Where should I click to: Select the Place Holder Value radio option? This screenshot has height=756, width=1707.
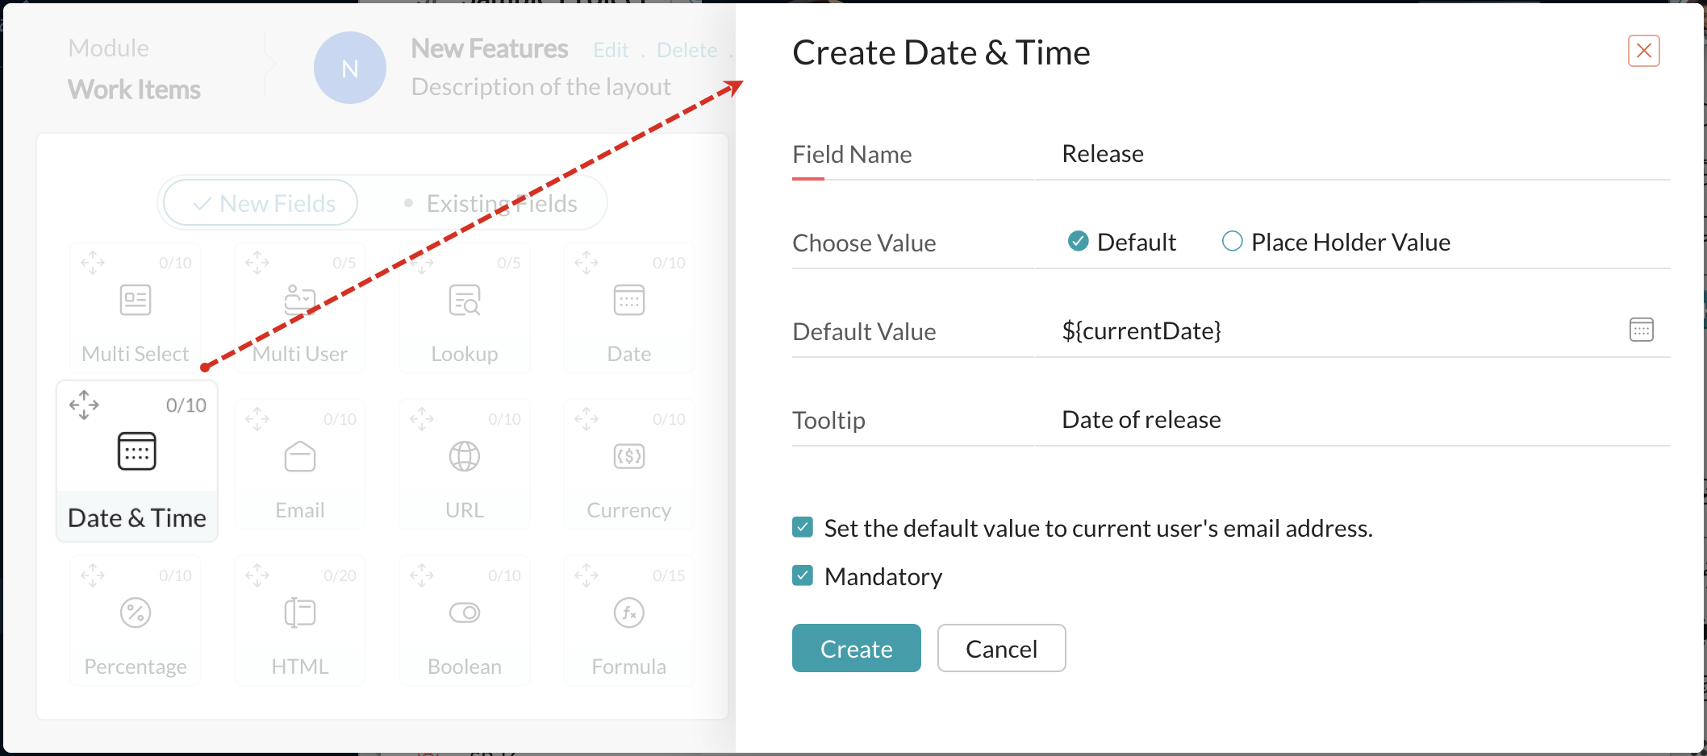1232,241
